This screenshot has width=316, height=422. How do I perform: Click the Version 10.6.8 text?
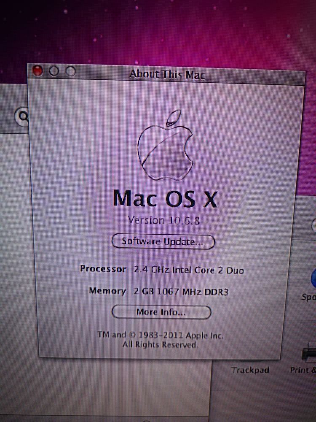pos(163,220)
